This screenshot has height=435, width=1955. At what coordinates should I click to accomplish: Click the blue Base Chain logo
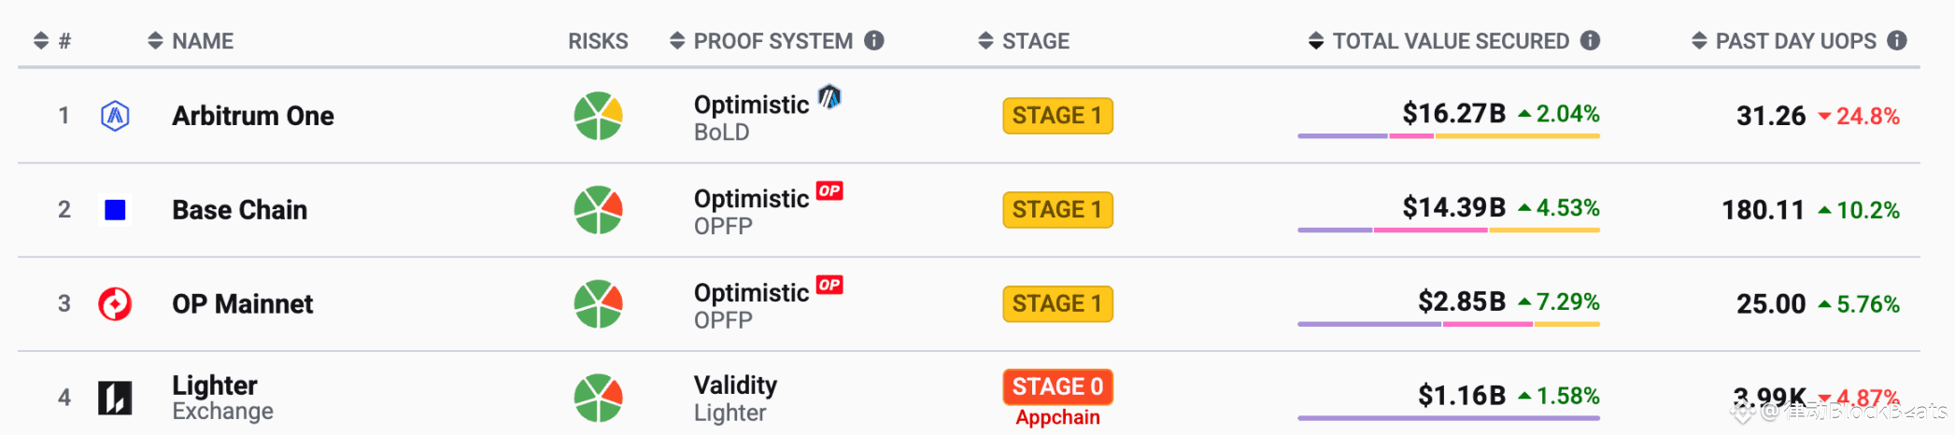pyautogui.click(x=115, y=210)
